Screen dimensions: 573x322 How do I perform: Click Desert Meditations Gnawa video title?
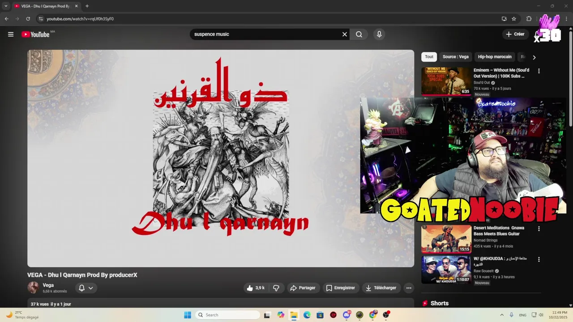click(499, 231)
